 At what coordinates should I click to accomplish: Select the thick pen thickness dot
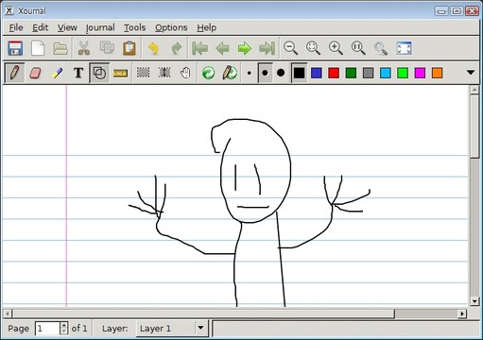(281, 73)
